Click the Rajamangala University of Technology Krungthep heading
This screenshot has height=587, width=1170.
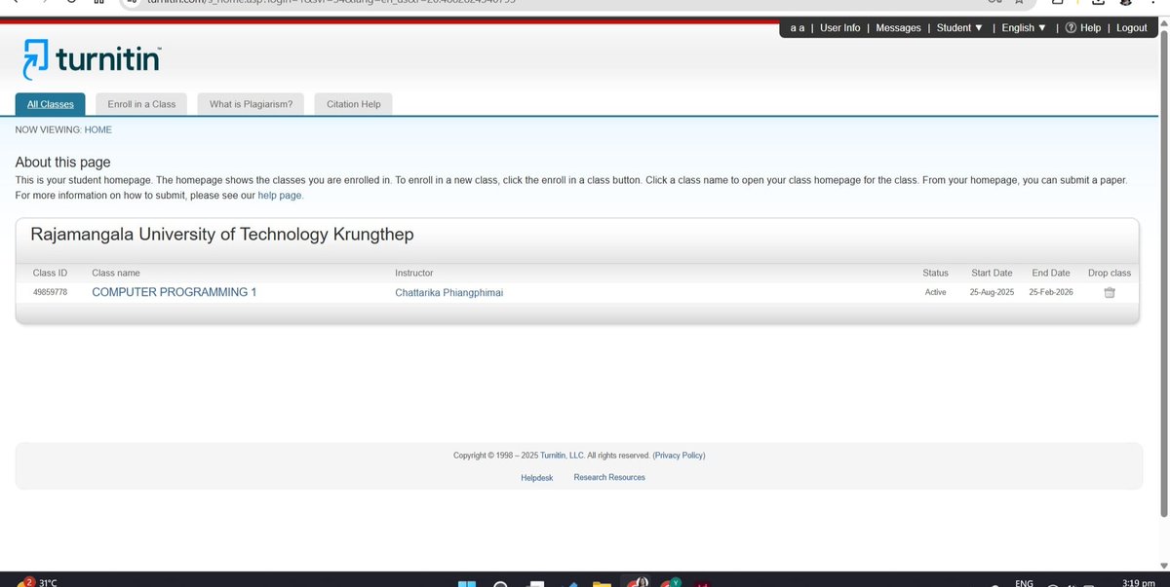coord(223,235)
